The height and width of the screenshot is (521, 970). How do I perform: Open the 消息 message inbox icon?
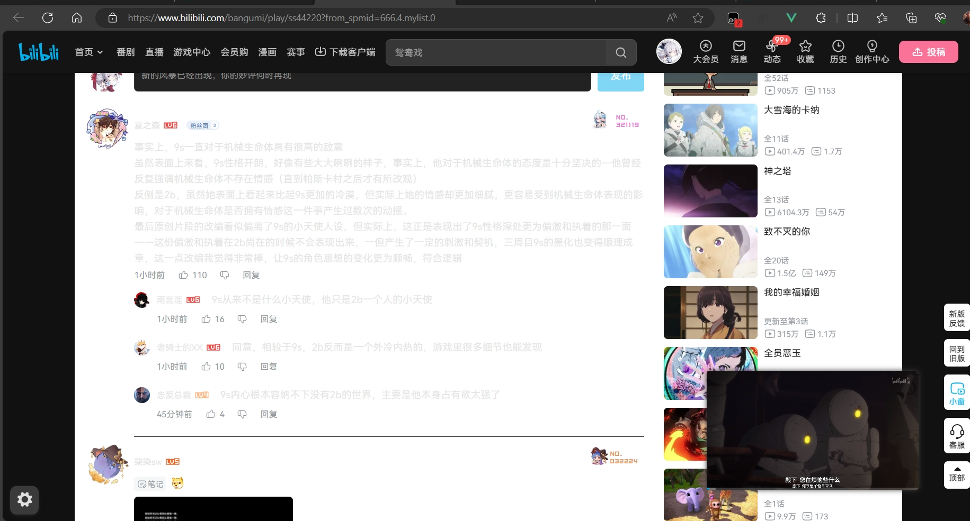(x=738, y=45)
